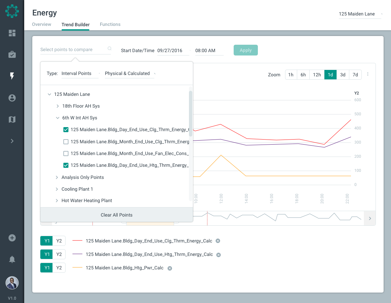391x303 pixels.
Task: Click the Clear All Points button
Action: pos(116,215)
